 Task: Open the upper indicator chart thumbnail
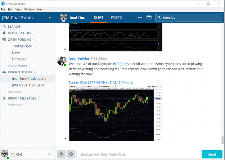click(116, 37)
